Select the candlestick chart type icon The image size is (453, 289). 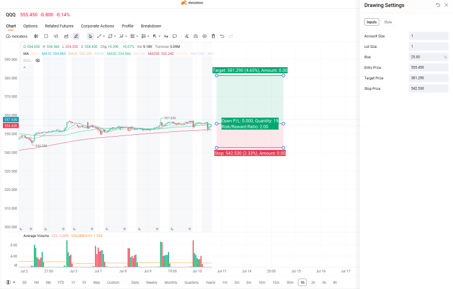(x=36, y=36)
